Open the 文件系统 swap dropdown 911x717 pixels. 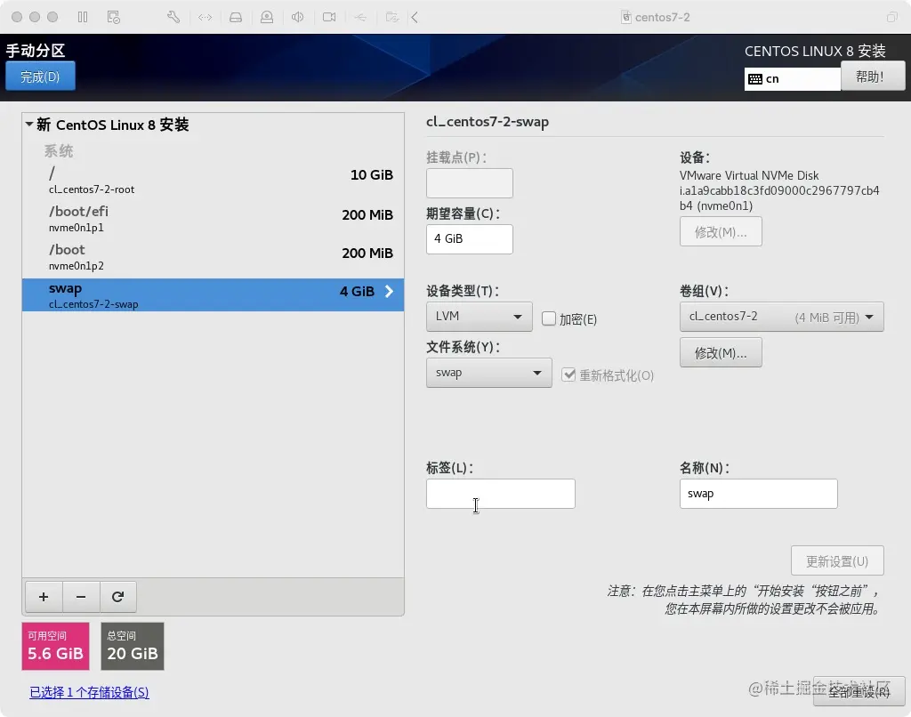pos(489,373)
